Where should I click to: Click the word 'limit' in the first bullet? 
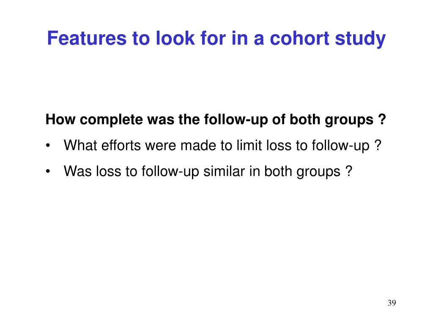pos(249,145)
